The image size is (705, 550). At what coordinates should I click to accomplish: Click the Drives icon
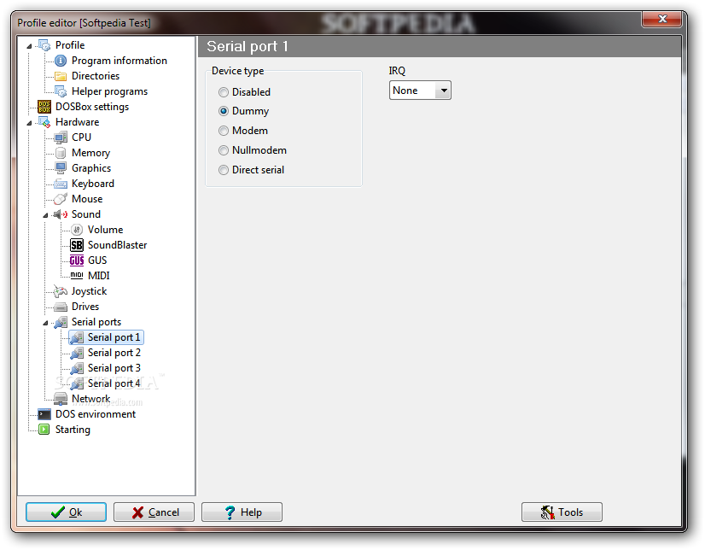pos(61,307)
